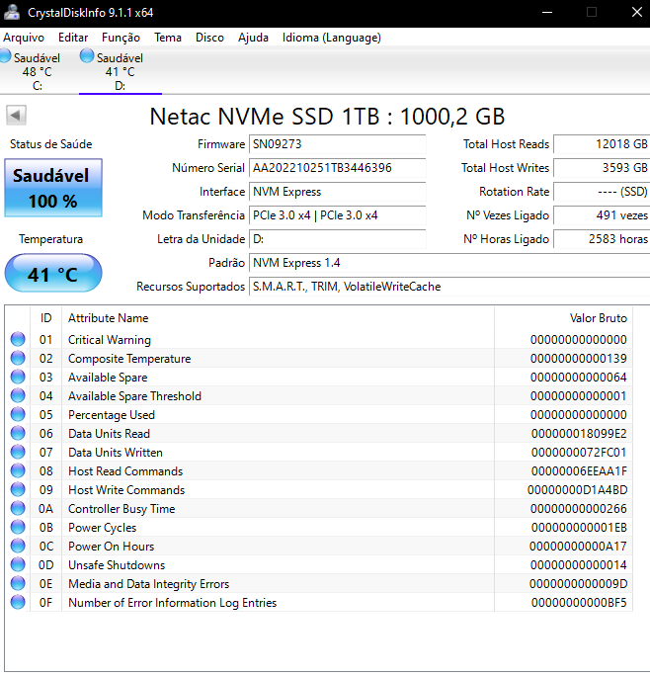Click the Interface field NVM Express
This screenshot has width=650, height=677.
coord(338,192)
